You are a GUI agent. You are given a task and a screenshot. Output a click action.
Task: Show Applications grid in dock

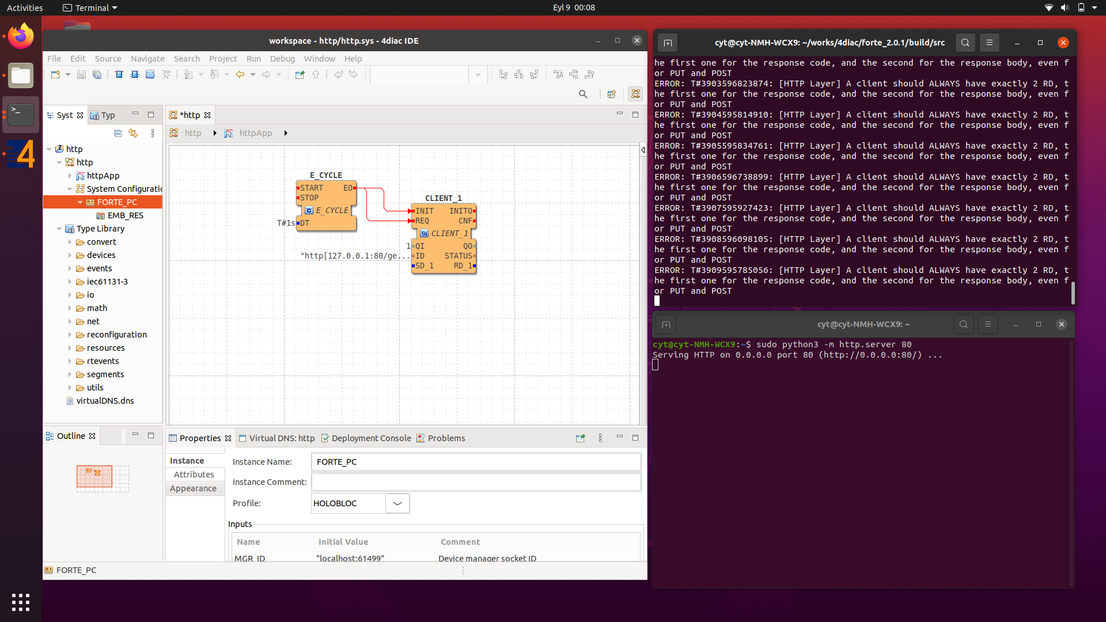tap(21, 602)
